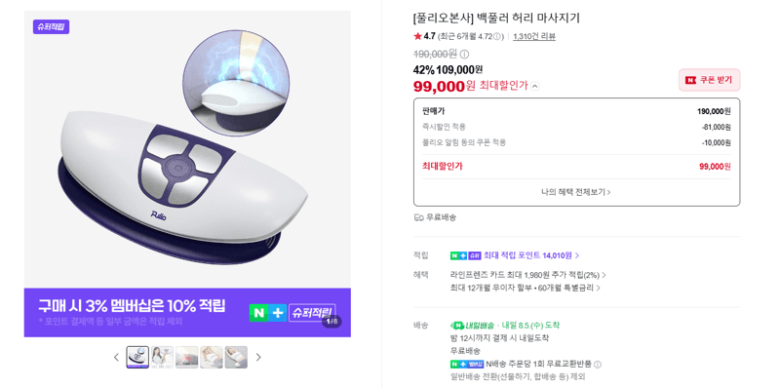Click the next thumbnail arrow
780x388 pixels.
click(x=258, y=357)
